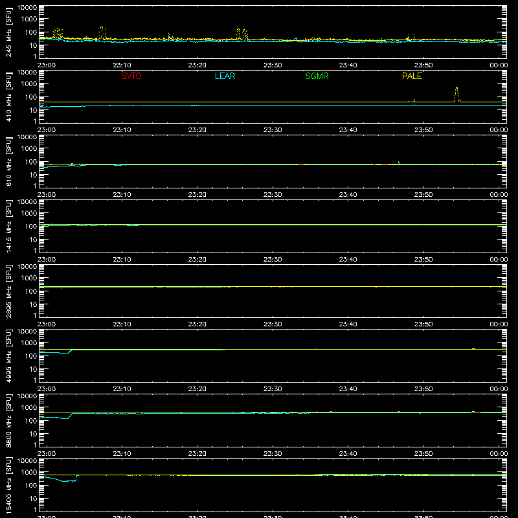Click the green SGMR station legend label
The width and height of the screenshot is (518, 518).
[317, 76]
